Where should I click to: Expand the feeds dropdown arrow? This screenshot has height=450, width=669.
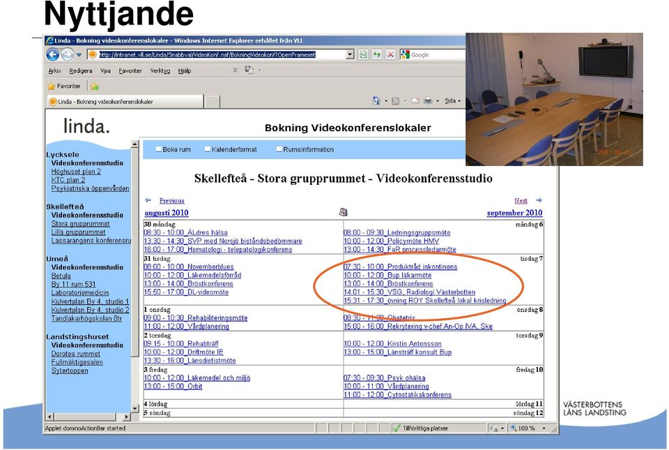click(406, 101)
